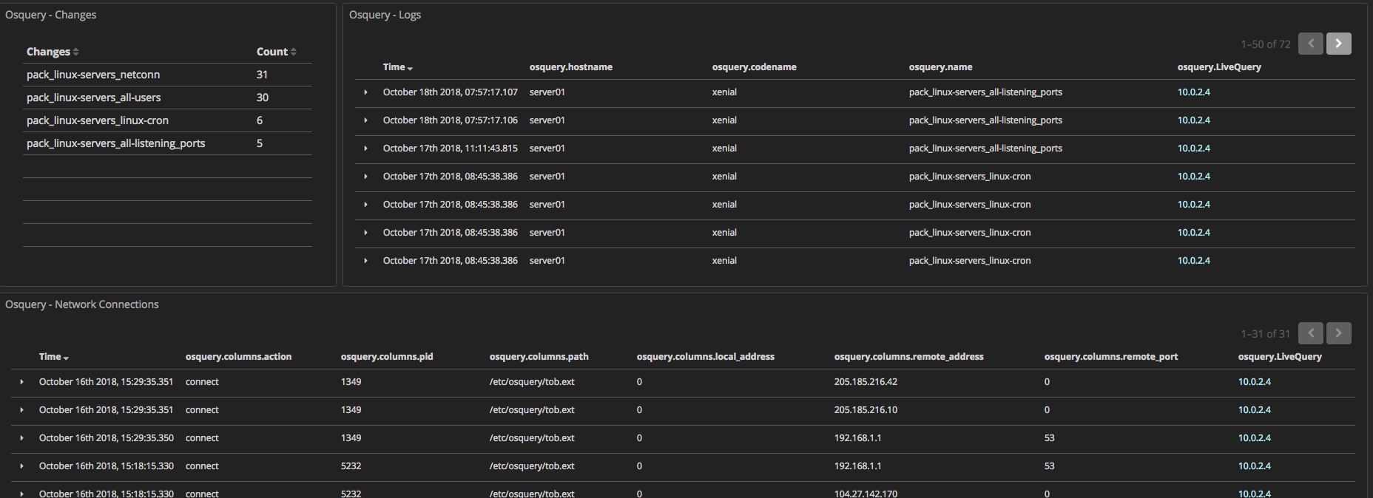
Task: Expand the 11:11:43.815 October 17th log row
Action: [x=365, y=149]
